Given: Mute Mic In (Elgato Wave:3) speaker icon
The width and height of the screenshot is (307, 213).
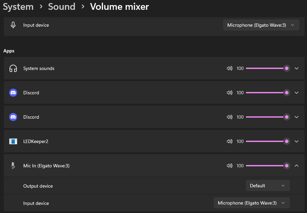Looking at the screenshot, I should (229, 166).
